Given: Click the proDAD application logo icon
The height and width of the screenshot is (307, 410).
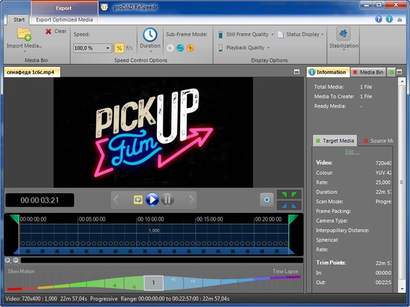Looking at the screenshot, I should point(104,7).
